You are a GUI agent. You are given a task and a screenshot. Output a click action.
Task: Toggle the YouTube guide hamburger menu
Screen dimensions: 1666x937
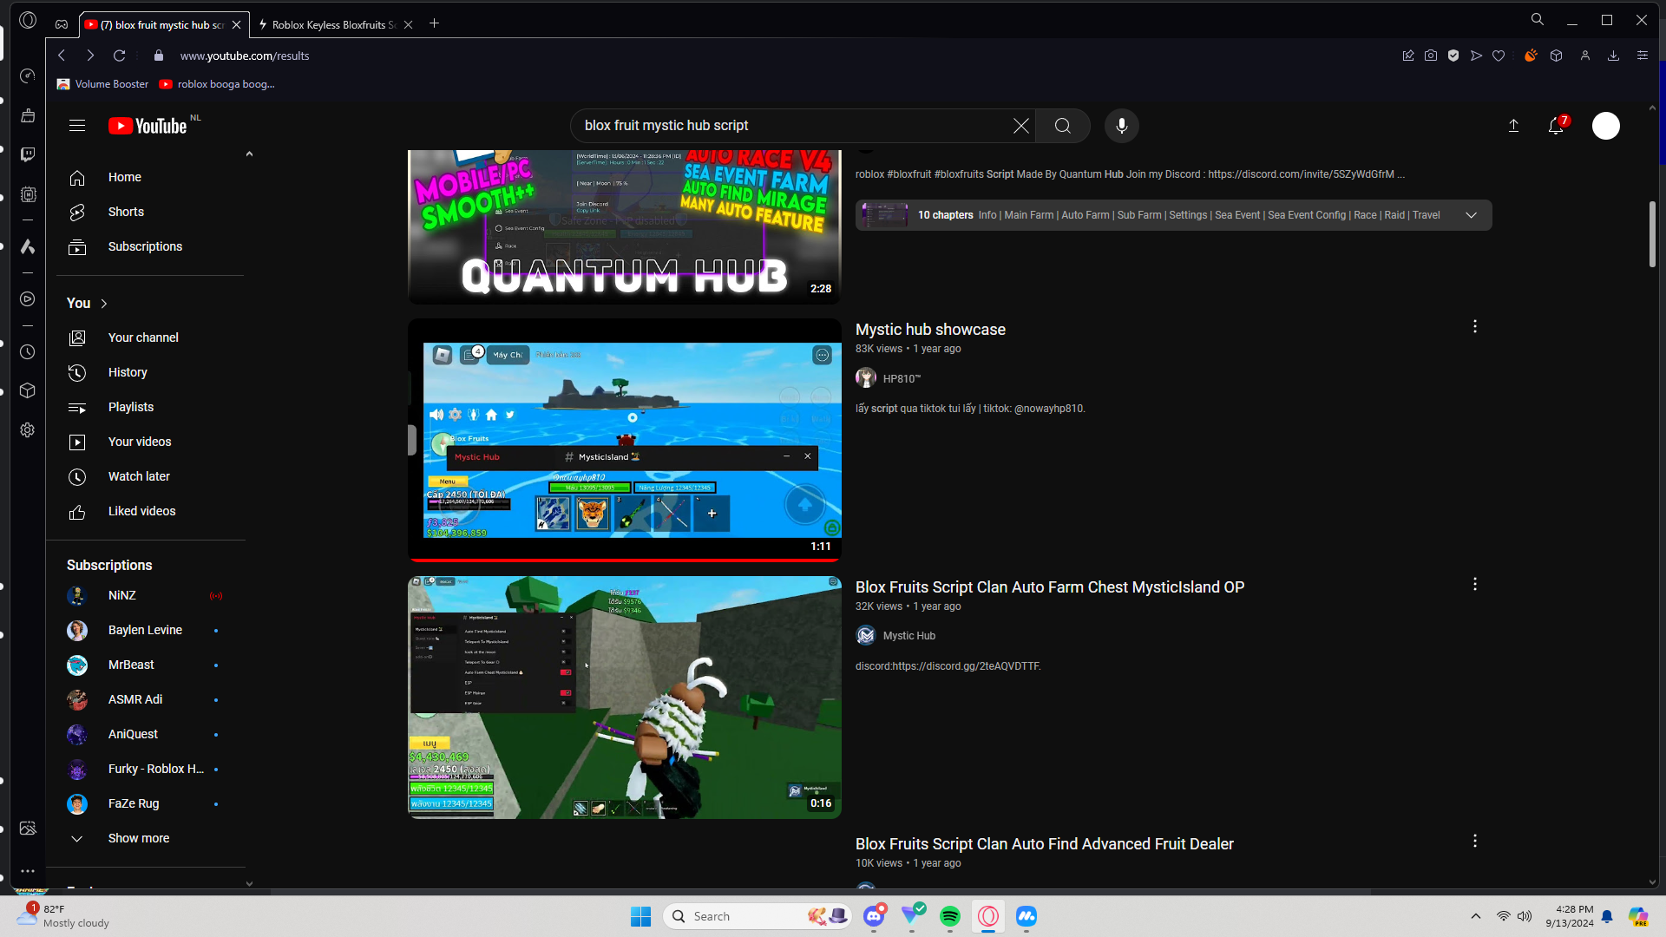pos(77,126)
